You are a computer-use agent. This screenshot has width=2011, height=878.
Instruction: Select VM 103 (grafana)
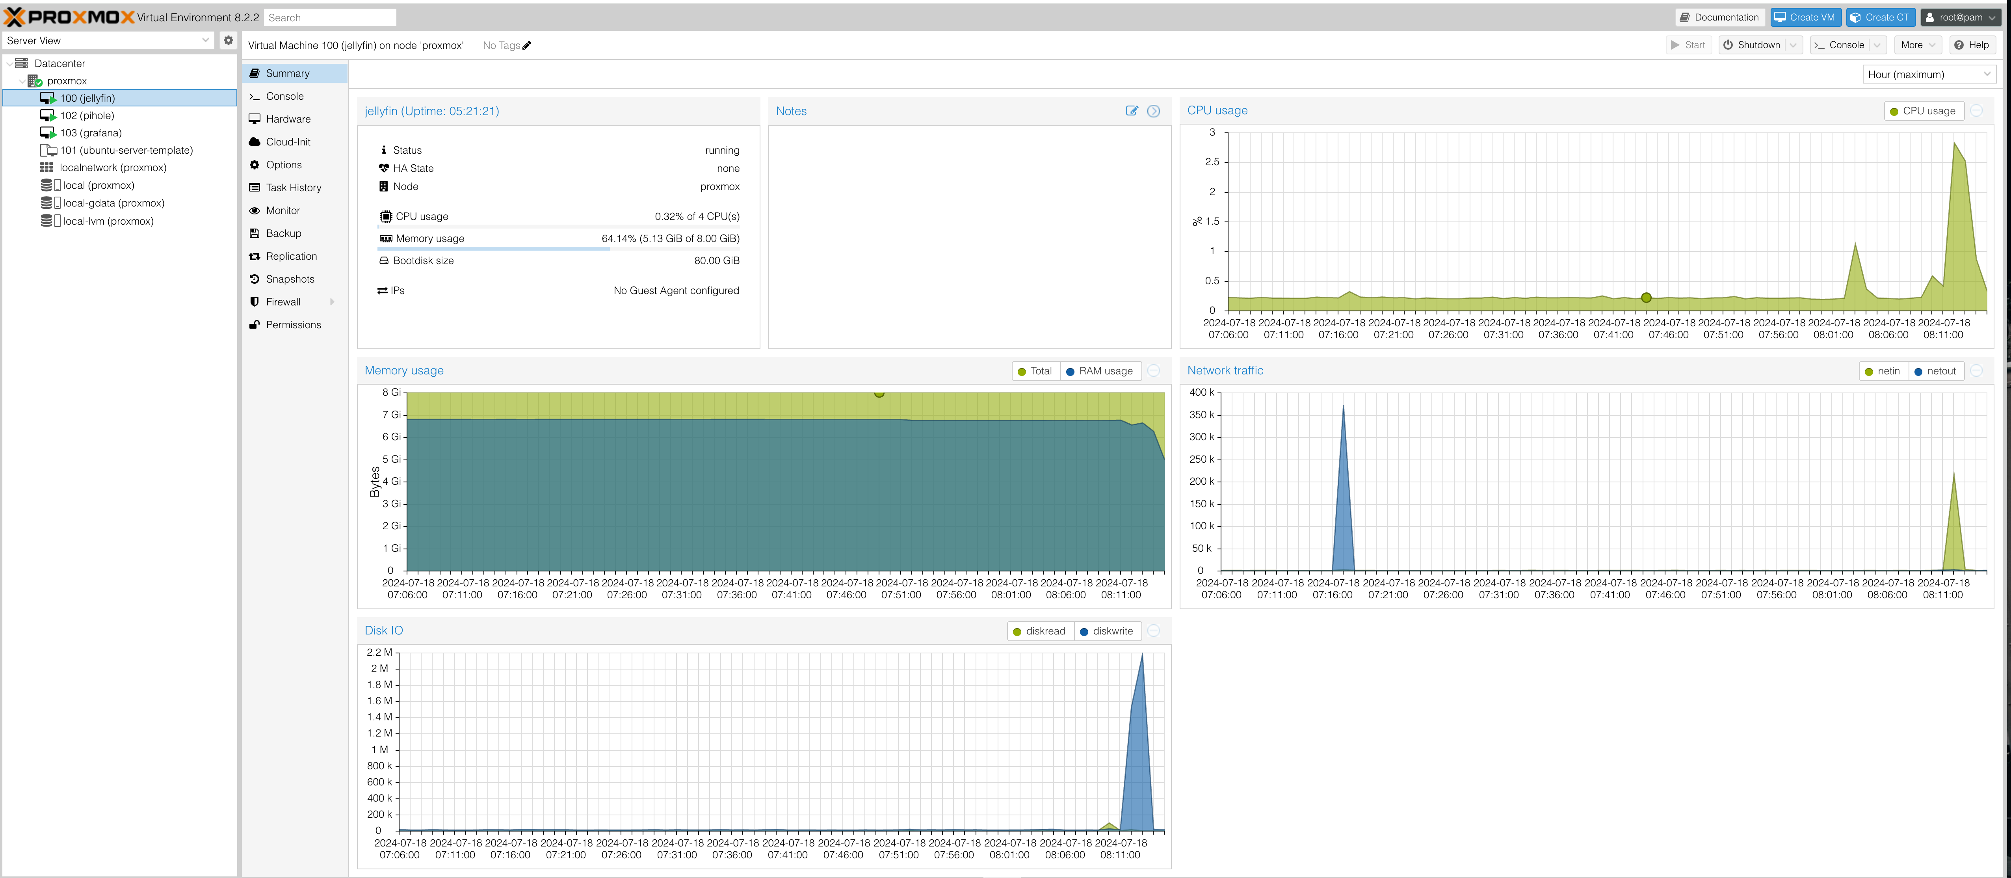[x=120, y=133]
